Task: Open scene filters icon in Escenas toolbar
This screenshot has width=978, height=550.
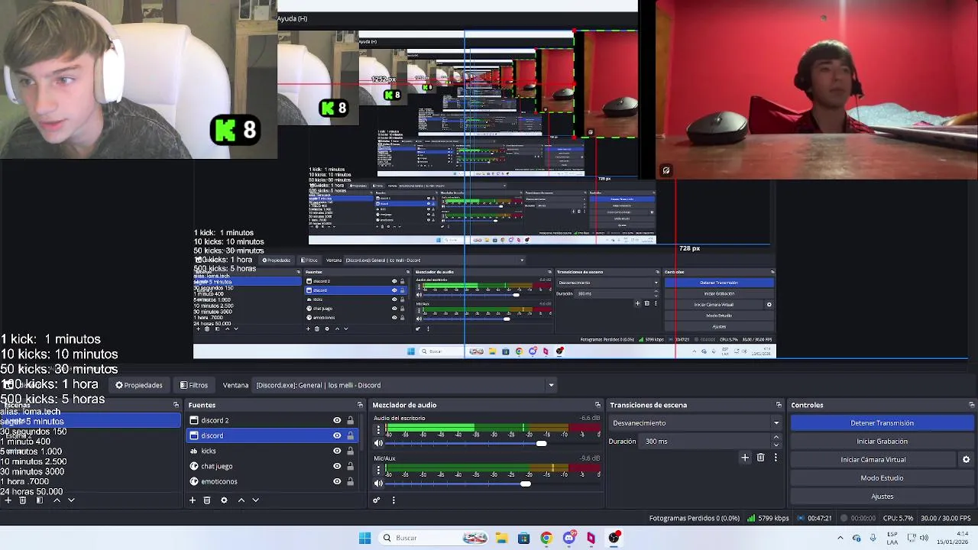Action: pos(40,500)
